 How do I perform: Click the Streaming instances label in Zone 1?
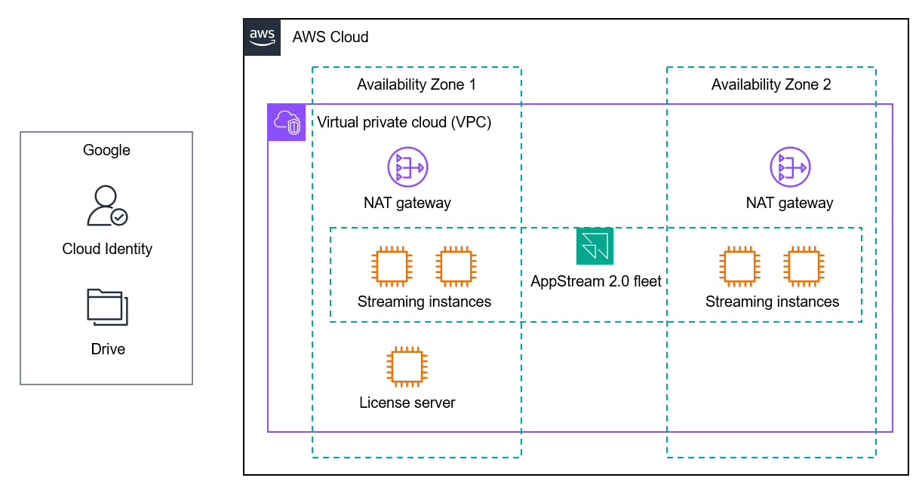click(424, 302)
